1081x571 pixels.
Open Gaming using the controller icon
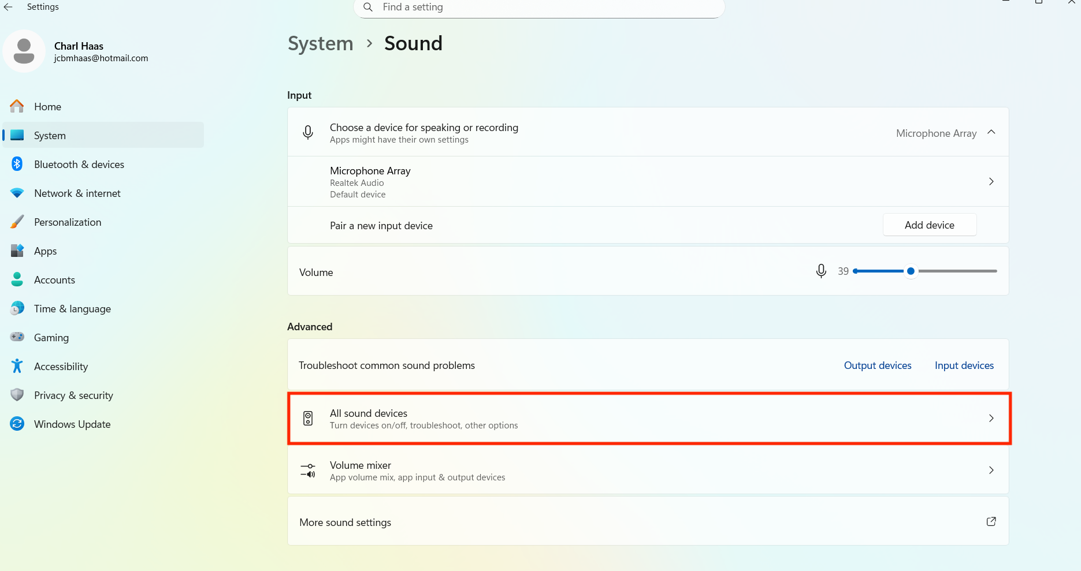click(x=17, y=337)
